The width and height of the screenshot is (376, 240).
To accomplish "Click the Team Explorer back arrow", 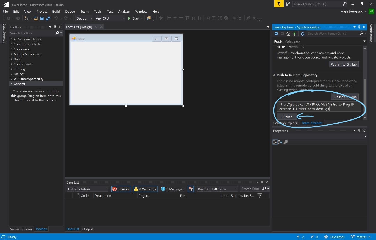I will tap(276, 34).
